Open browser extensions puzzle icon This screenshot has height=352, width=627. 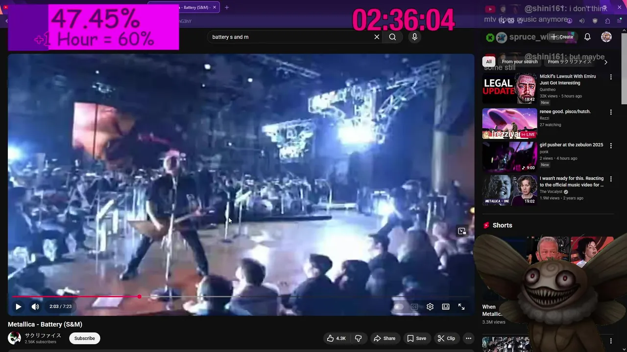coord(607,21)
